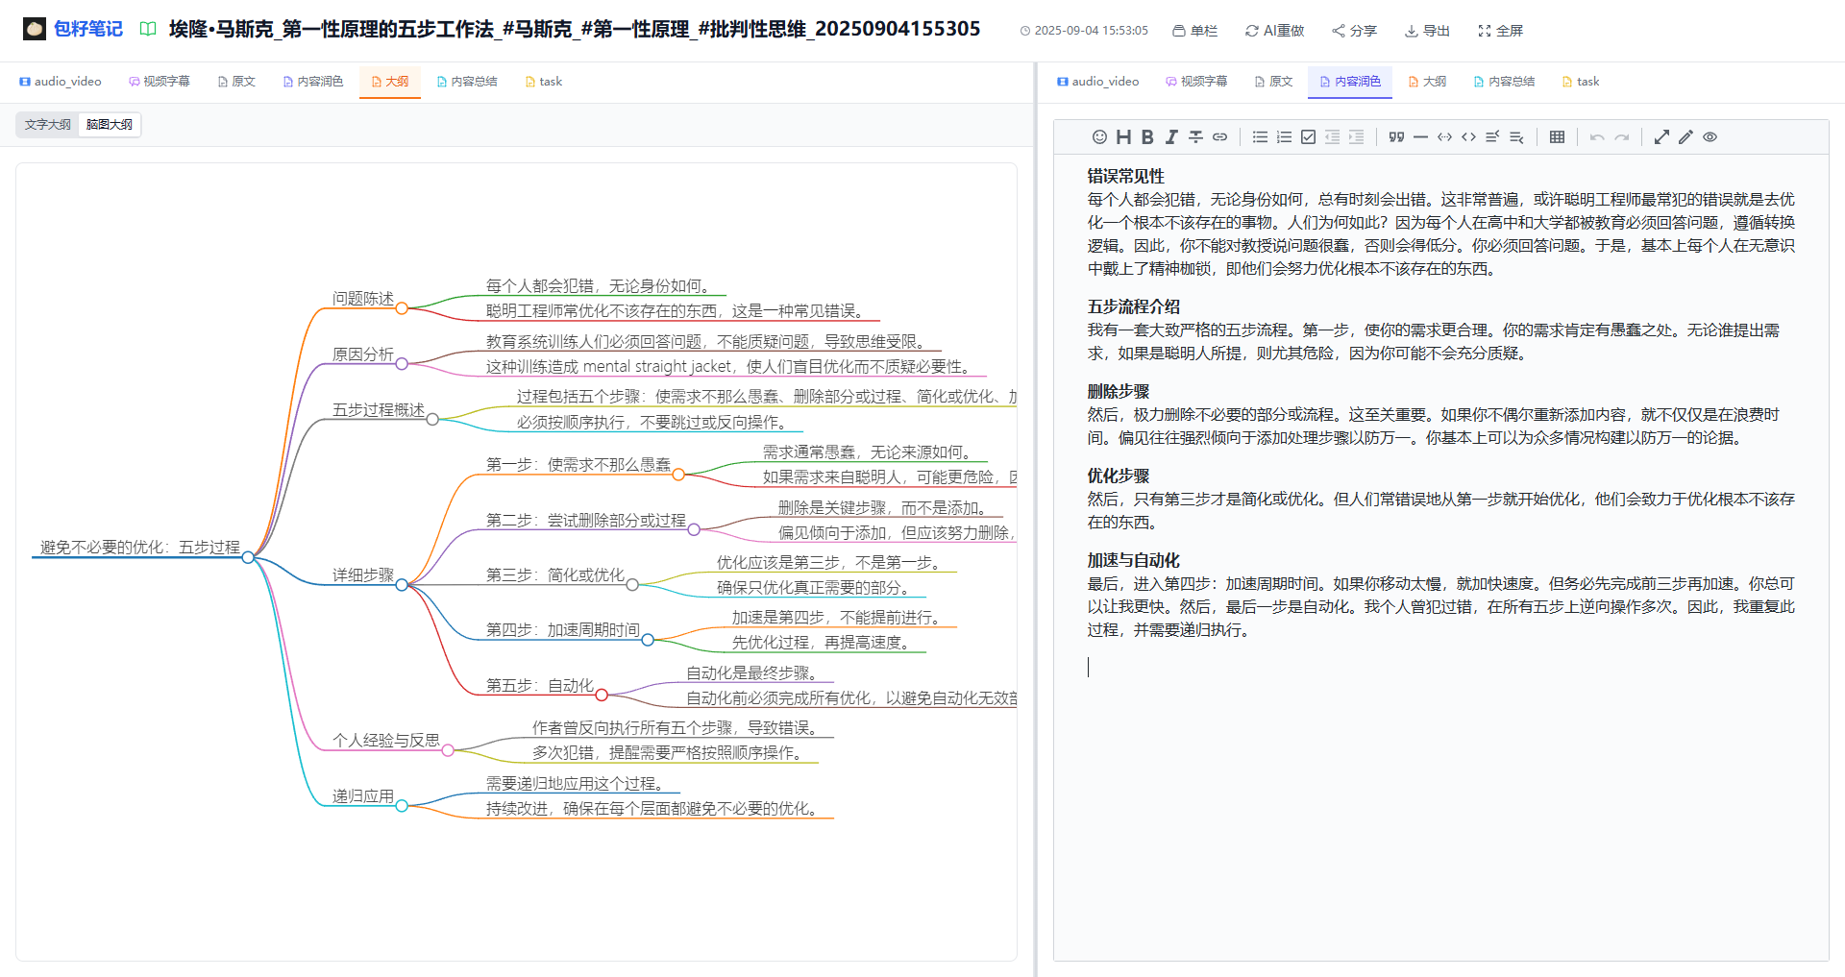Click the root node 避免不必要的优化：五步过程
This screenshot has width=1845, height=977.
[140, 548]
